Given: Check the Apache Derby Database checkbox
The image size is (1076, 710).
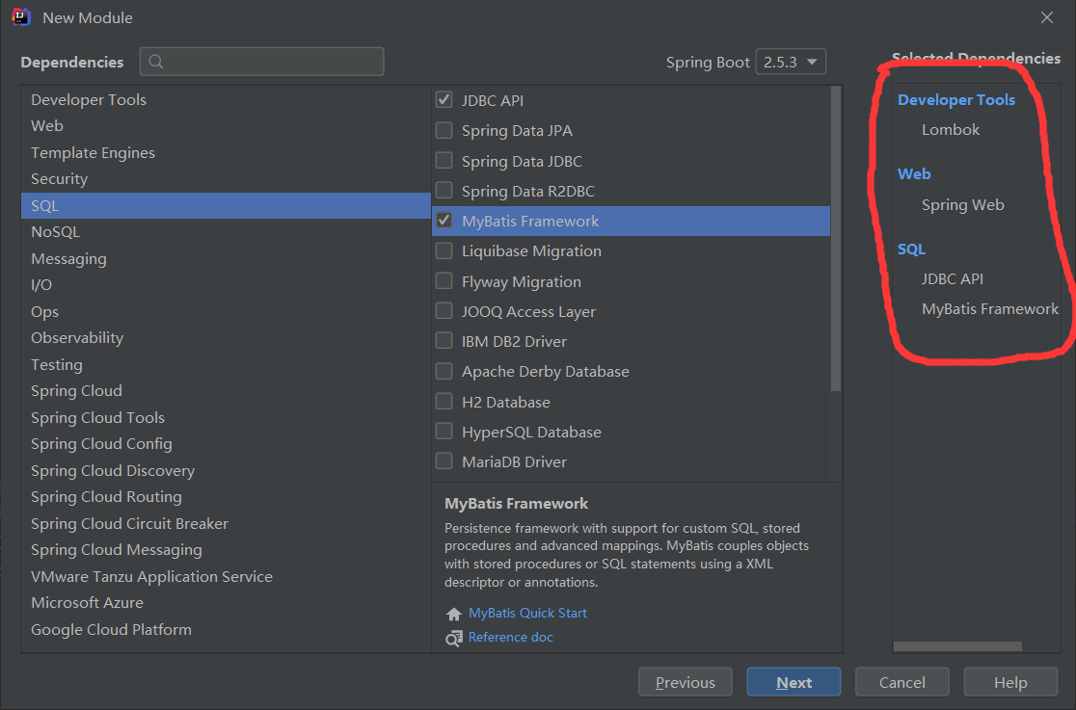Looking at the screenshot, I should point(444,371).
